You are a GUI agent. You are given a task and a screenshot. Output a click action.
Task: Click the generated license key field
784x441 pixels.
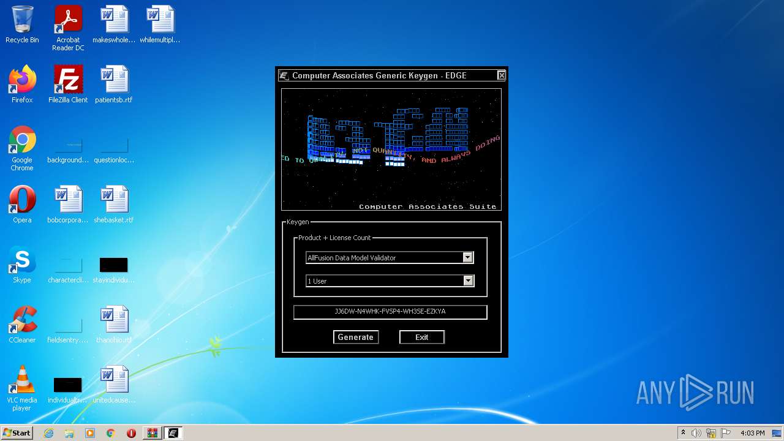[390, 312]
